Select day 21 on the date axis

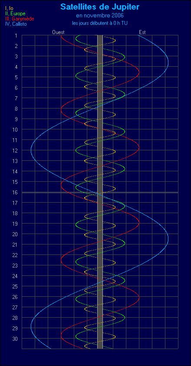pyautogui.click(x=15, y=244)
